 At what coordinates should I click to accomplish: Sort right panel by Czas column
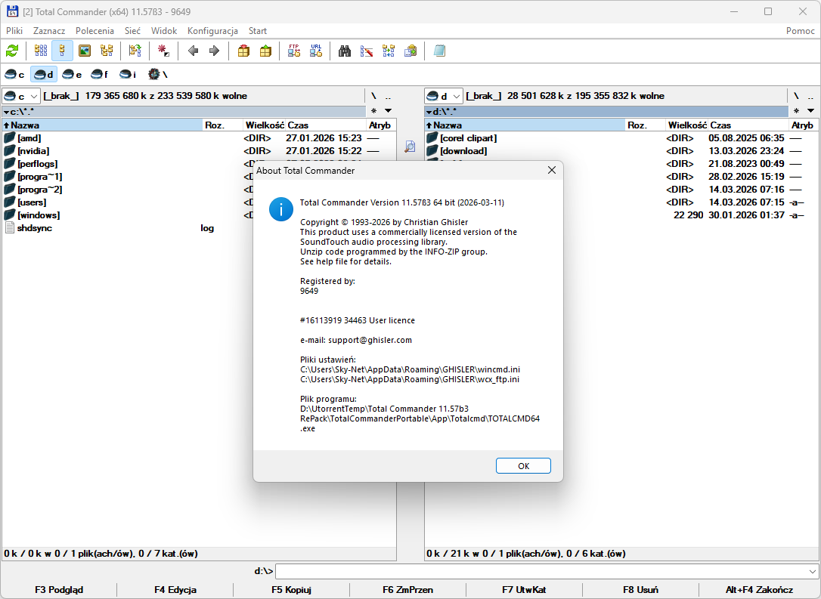coord(748,125)
